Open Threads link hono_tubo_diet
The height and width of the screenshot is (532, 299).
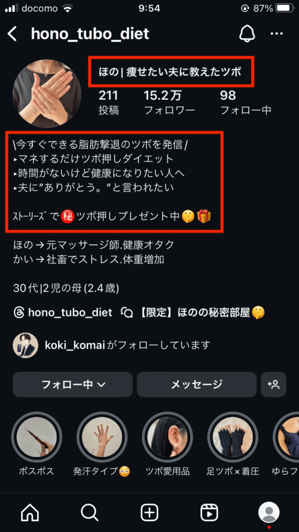[63, 312]
